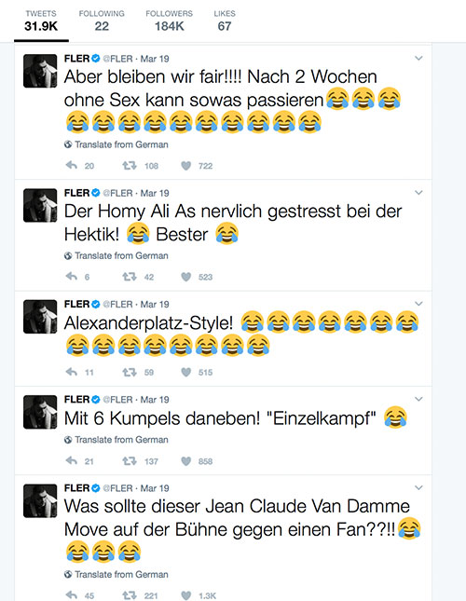This screenshot has height=601, width=466.
Task: Like the 'Der Homy Ali As' tweet
Action: tap(185, 277)
